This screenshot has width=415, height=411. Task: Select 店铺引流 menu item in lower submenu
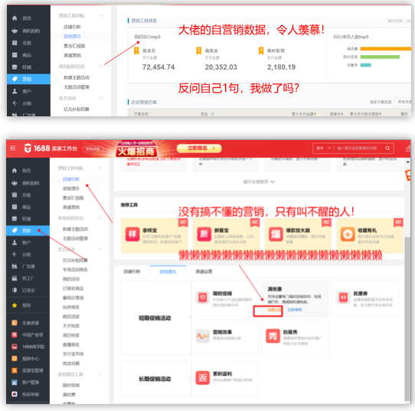click(71, 179)
